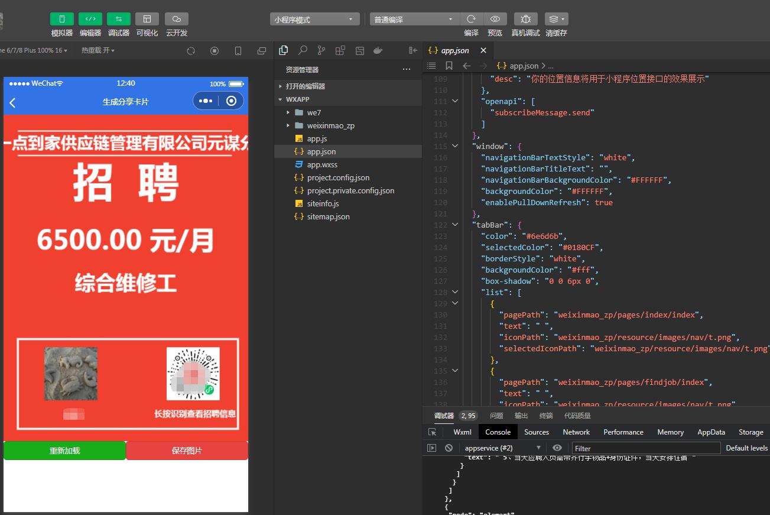The image size is (770, 515).
Task: Open the sidebar search magnifier icon
Action: click(x=302, y=50)
